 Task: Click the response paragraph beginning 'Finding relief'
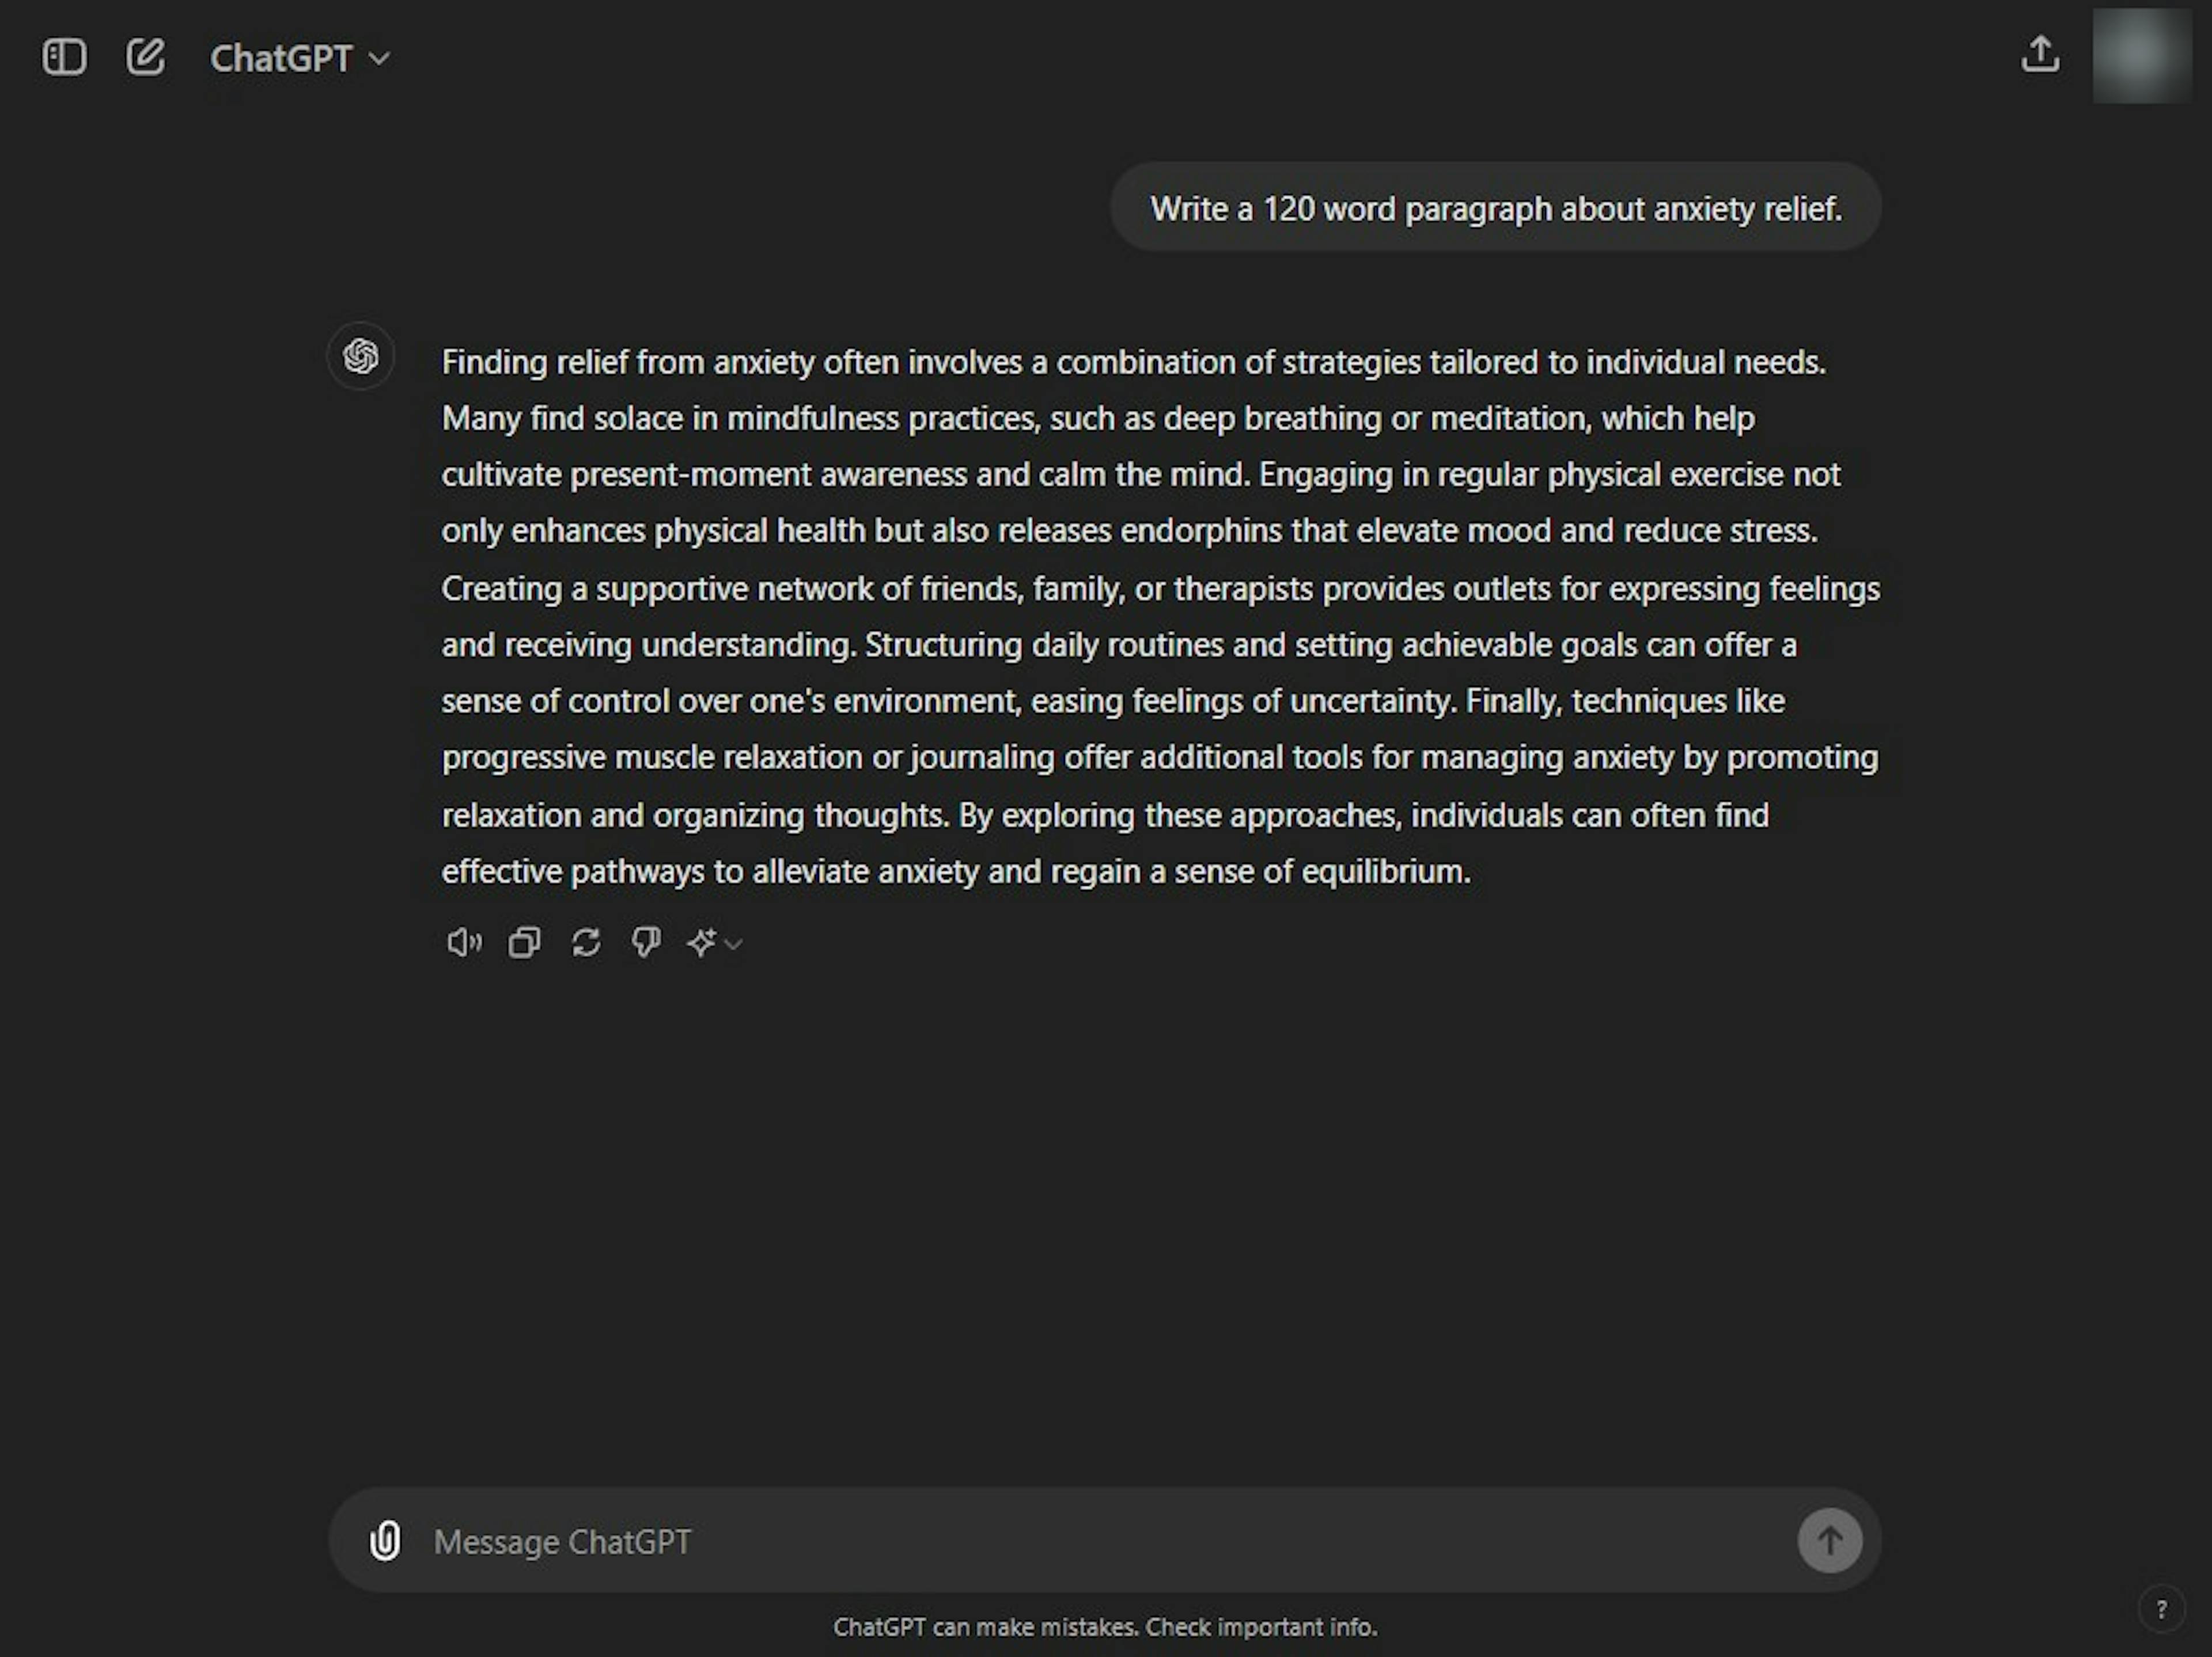pos(1160,616)
